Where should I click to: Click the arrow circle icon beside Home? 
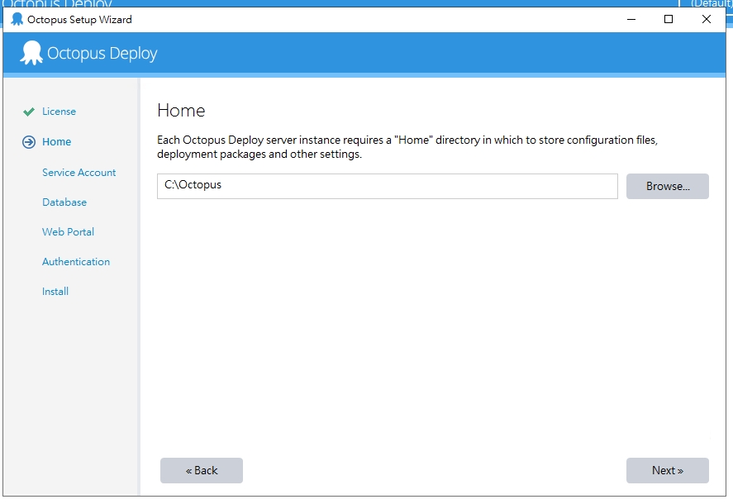[x=29, y=142]
